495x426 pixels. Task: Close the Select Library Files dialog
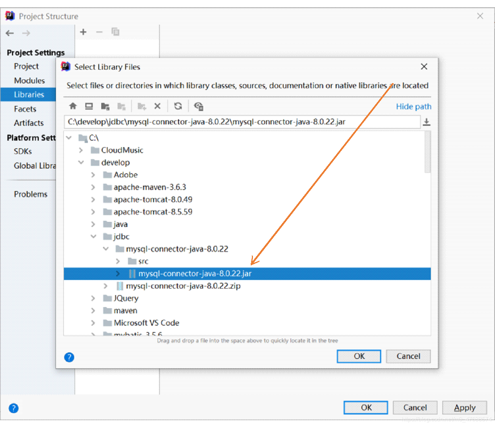[x=424, y=67]
